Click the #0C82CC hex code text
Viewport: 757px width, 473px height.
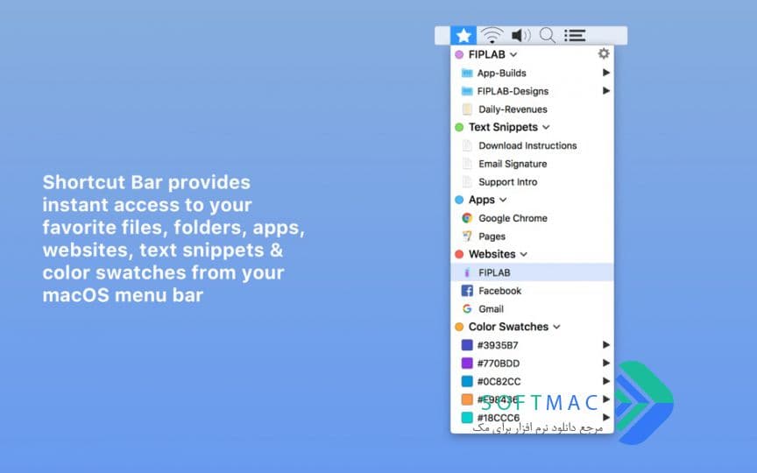pos(499,381)
